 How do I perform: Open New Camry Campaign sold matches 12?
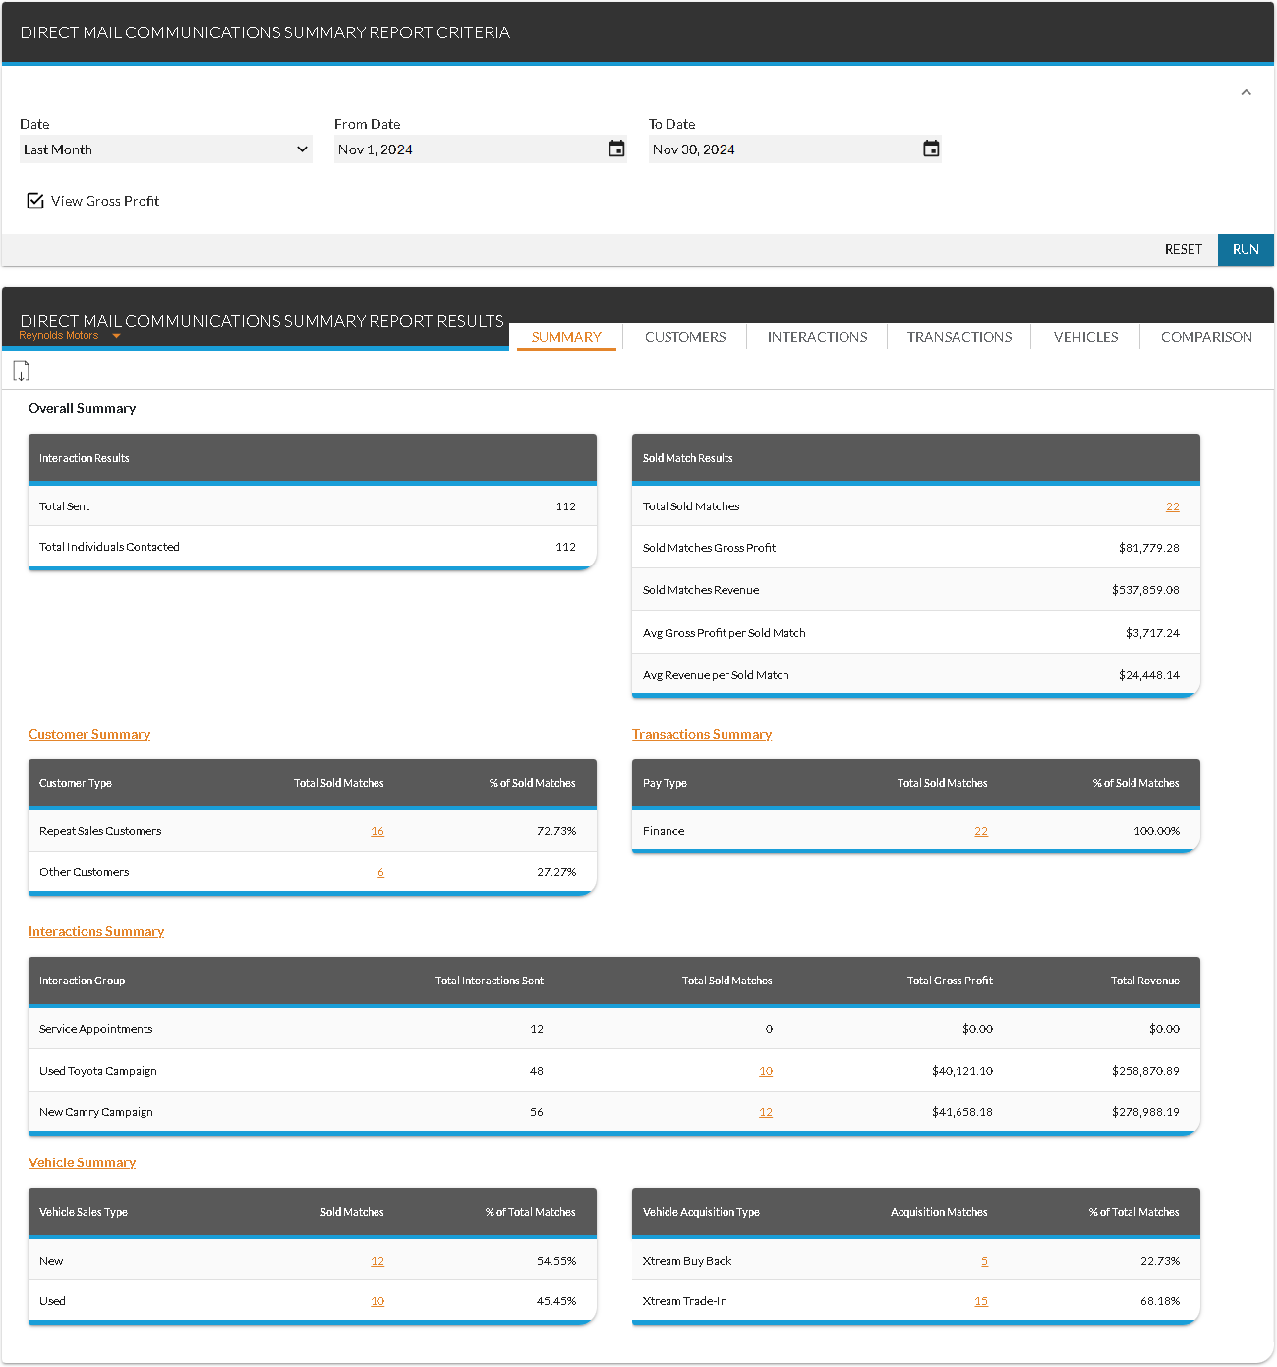pyautogui.click(x=766, y=1113)
